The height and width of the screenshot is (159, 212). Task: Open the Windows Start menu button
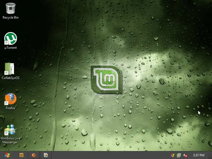pyautogui.click(x=7, y=155)
